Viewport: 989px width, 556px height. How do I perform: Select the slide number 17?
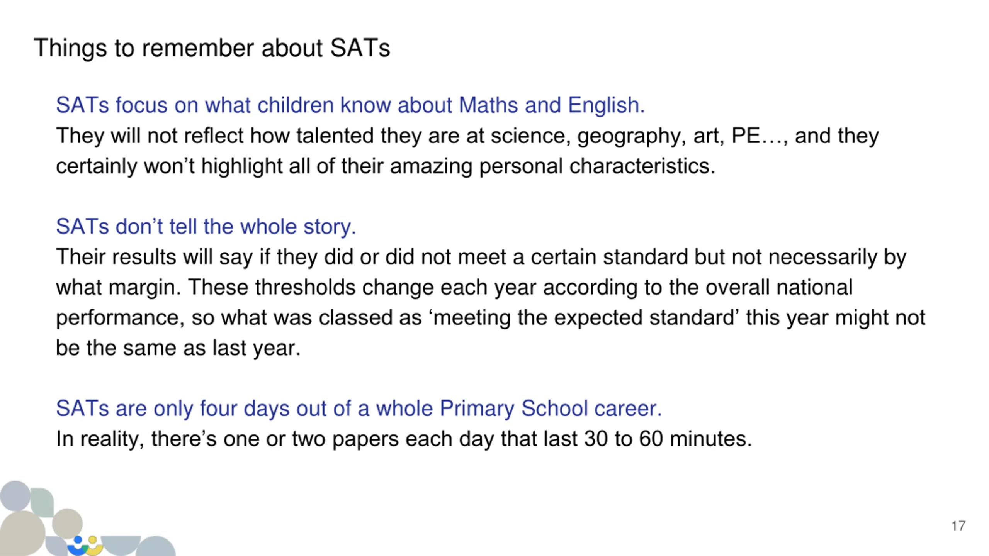tap(958, 526)
